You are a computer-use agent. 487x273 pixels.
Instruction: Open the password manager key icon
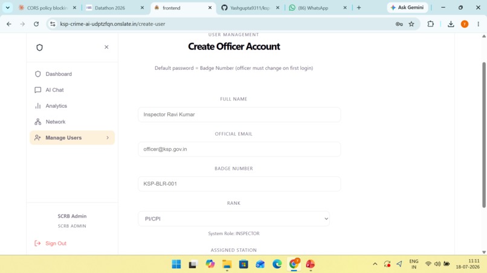[399, 24]
